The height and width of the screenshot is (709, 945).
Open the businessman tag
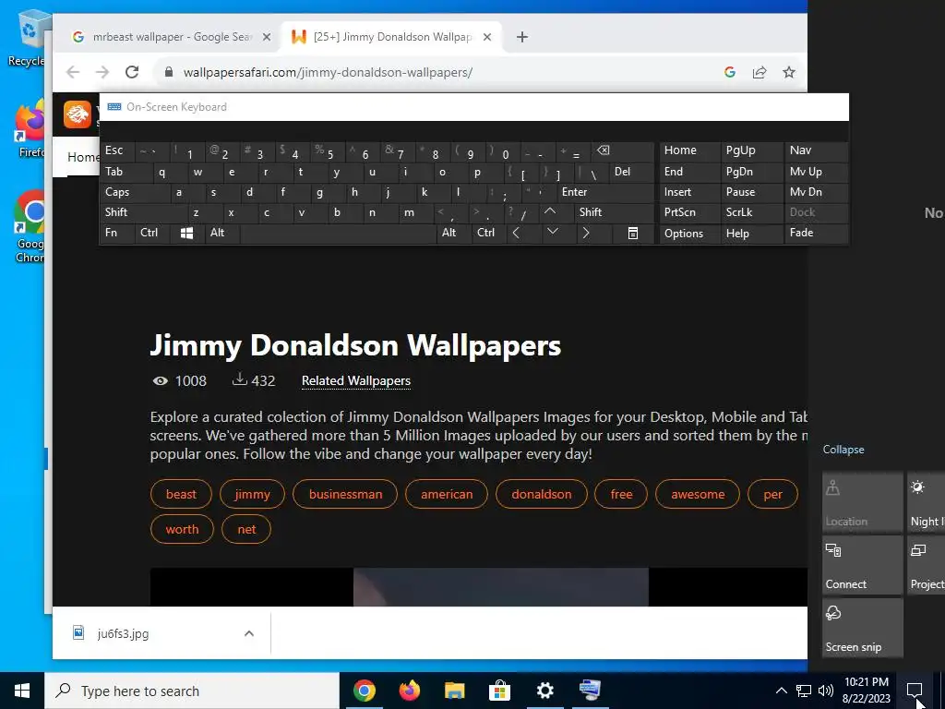345,495
